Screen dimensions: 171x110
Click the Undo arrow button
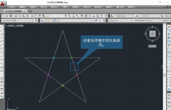tap(53, 16)
